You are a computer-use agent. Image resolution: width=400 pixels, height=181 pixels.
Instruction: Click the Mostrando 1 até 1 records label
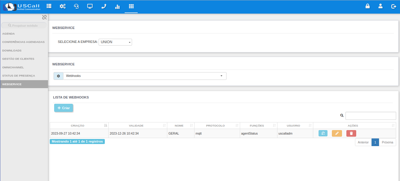[77, 141]
